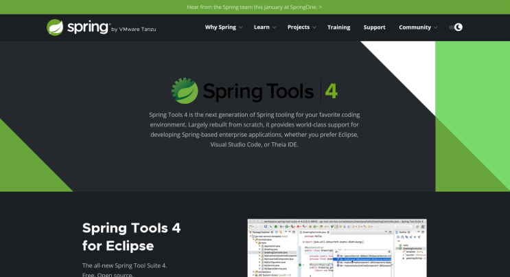Open the Training menu item
Image resolution: width=510 pixels, height=277 pixels.
pos(338,27)
